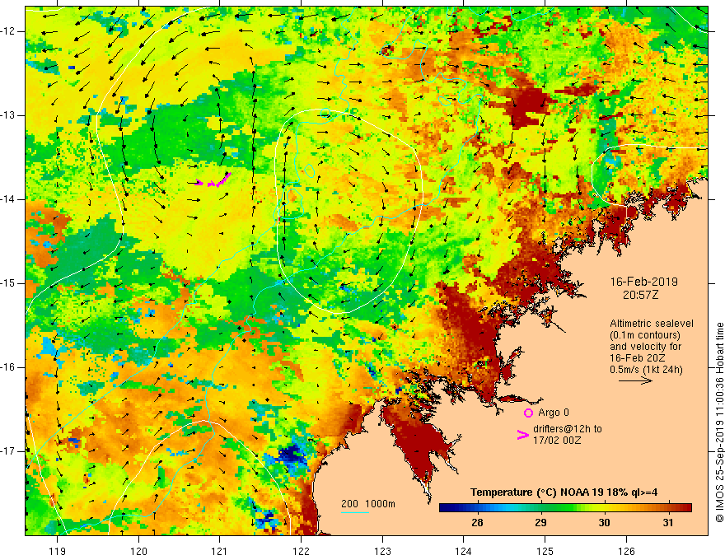Image resolution: width=725 pixels, height=560 pixels.
Task: Click the 'Argo 0' label
Action: (x=554, y=413)
